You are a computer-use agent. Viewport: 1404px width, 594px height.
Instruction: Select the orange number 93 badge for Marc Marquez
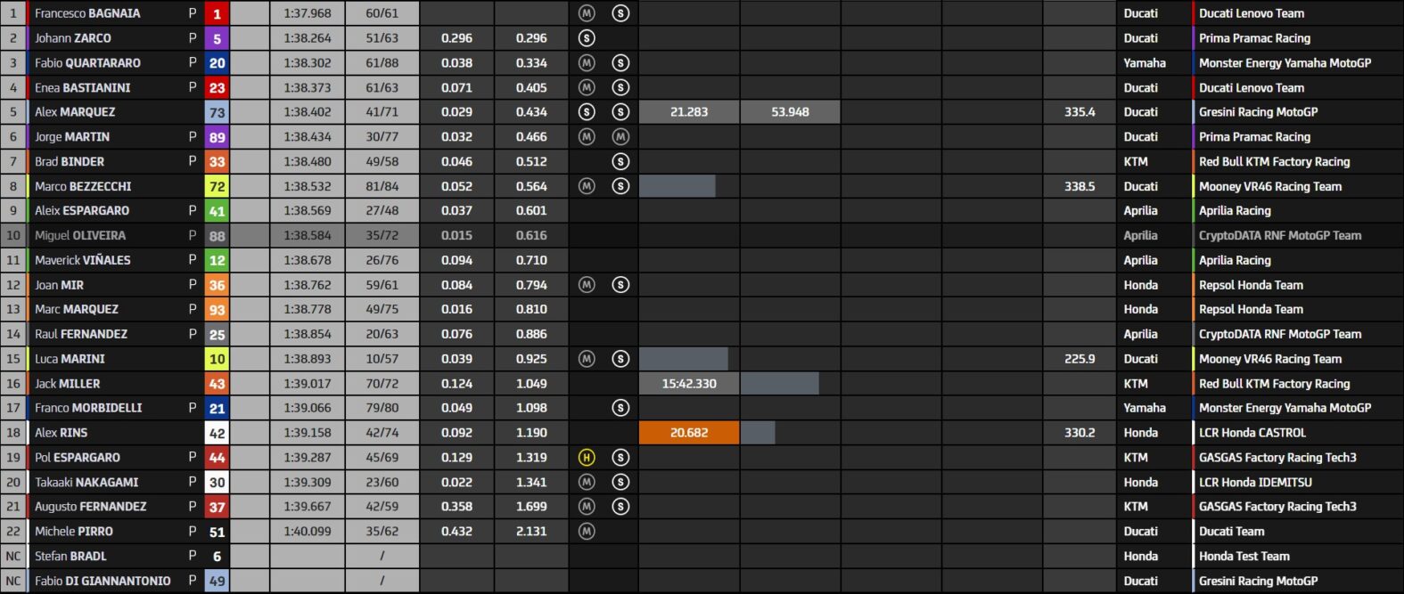click(x=217, y=309)
